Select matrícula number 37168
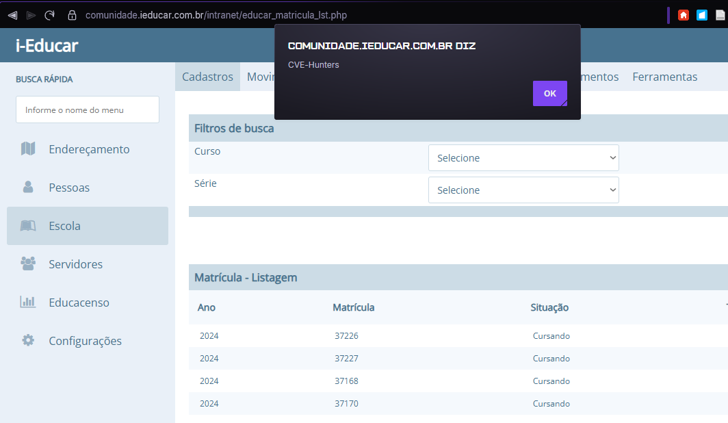Viewport: 728px width, 423px height. 346,381
